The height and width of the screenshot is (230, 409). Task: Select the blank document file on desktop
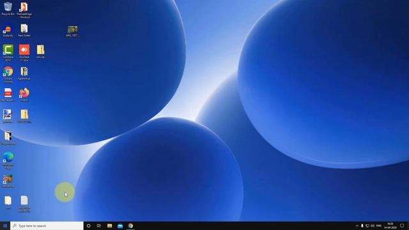pos(24,204)
